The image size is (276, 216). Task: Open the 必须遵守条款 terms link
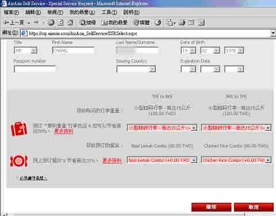(x=33, y=178)
